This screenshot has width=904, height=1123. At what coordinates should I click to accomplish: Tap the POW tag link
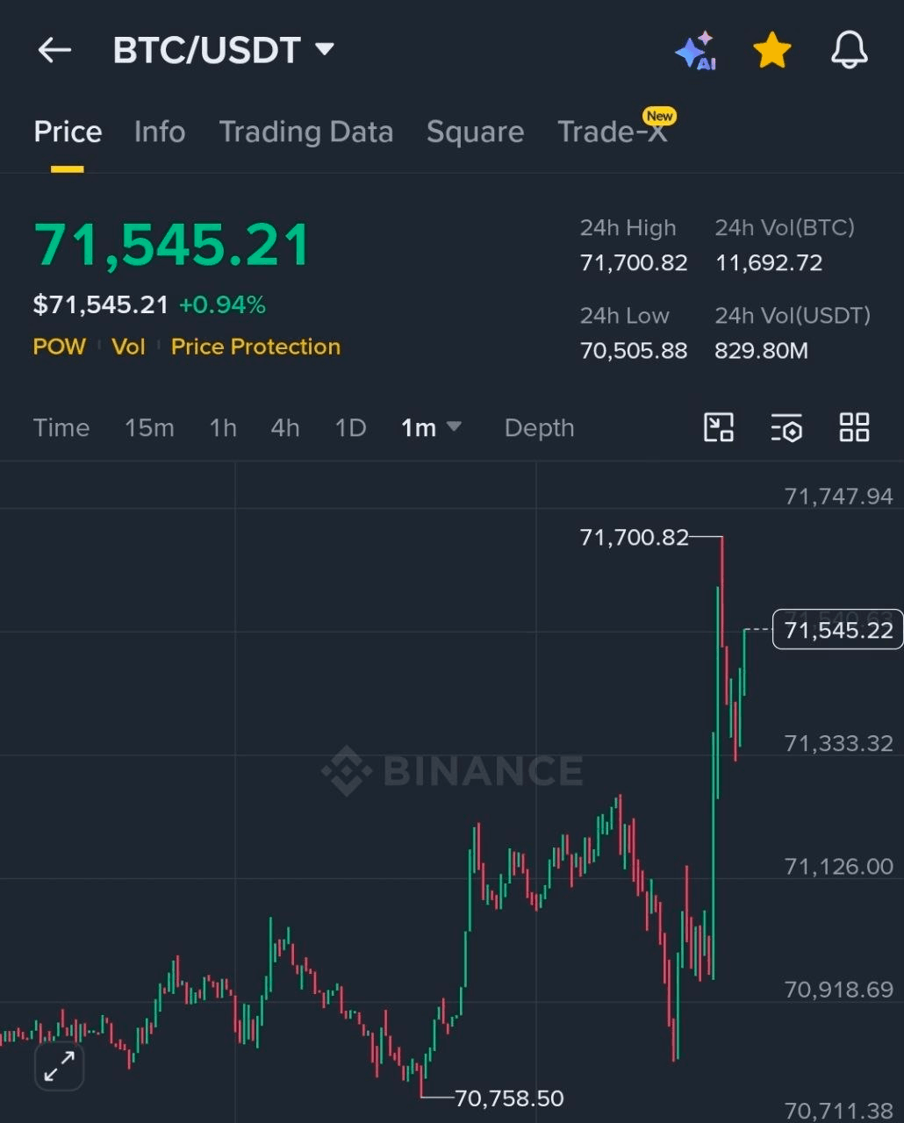pos(59,347)
